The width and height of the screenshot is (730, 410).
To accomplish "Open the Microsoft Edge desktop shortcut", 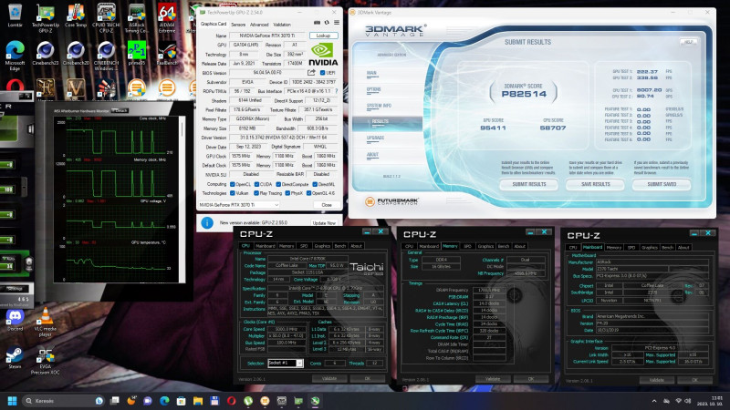I will [x=15, y=56].
